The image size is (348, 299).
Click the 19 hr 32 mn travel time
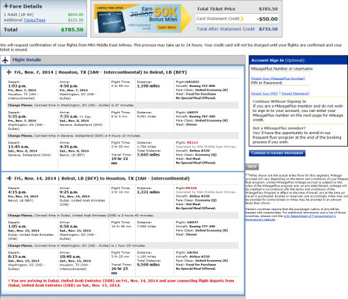(120, 161)
